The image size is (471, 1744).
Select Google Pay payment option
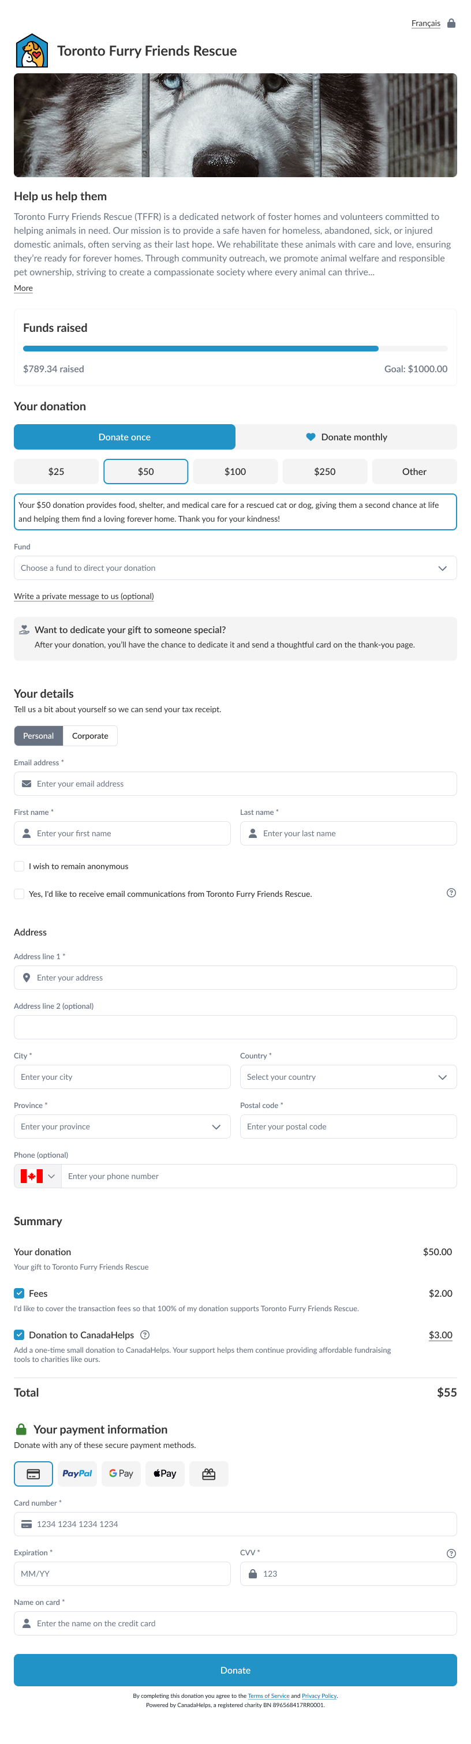click(x=121, y=1474)
